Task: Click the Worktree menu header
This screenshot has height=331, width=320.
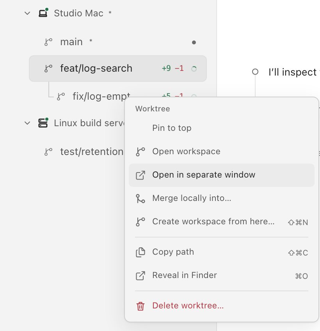Action: click(x=153, y=109)
